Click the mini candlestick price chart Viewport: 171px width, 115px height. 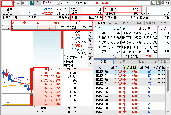(17, 80)
